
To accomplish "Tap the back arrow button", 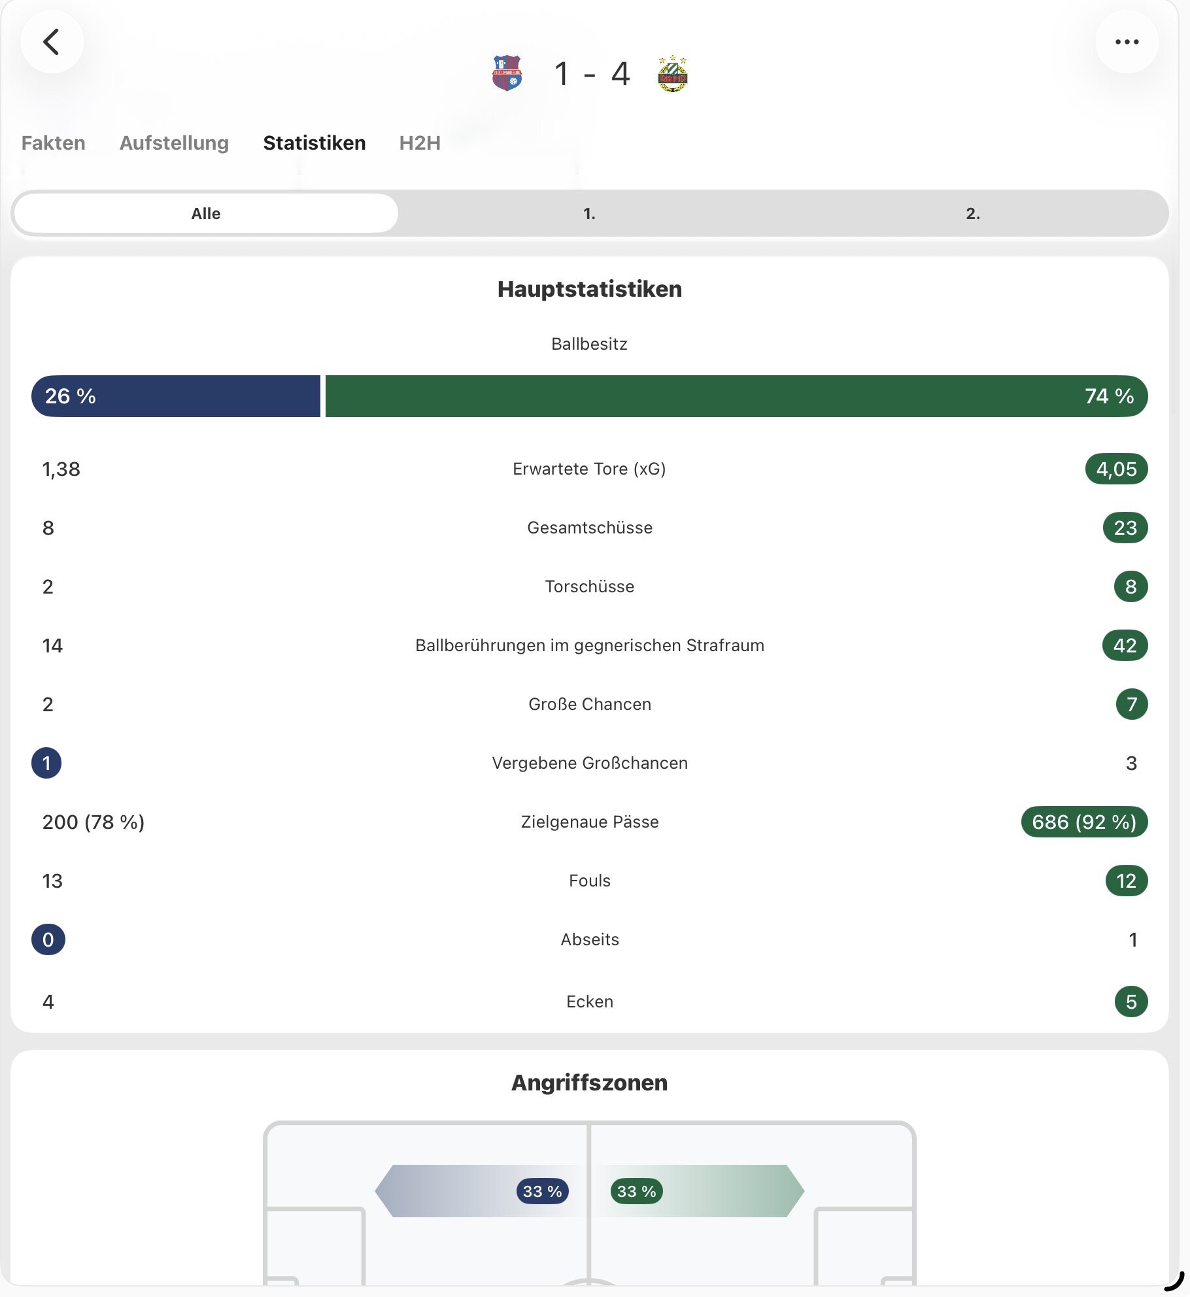I will tap(52, 42).
